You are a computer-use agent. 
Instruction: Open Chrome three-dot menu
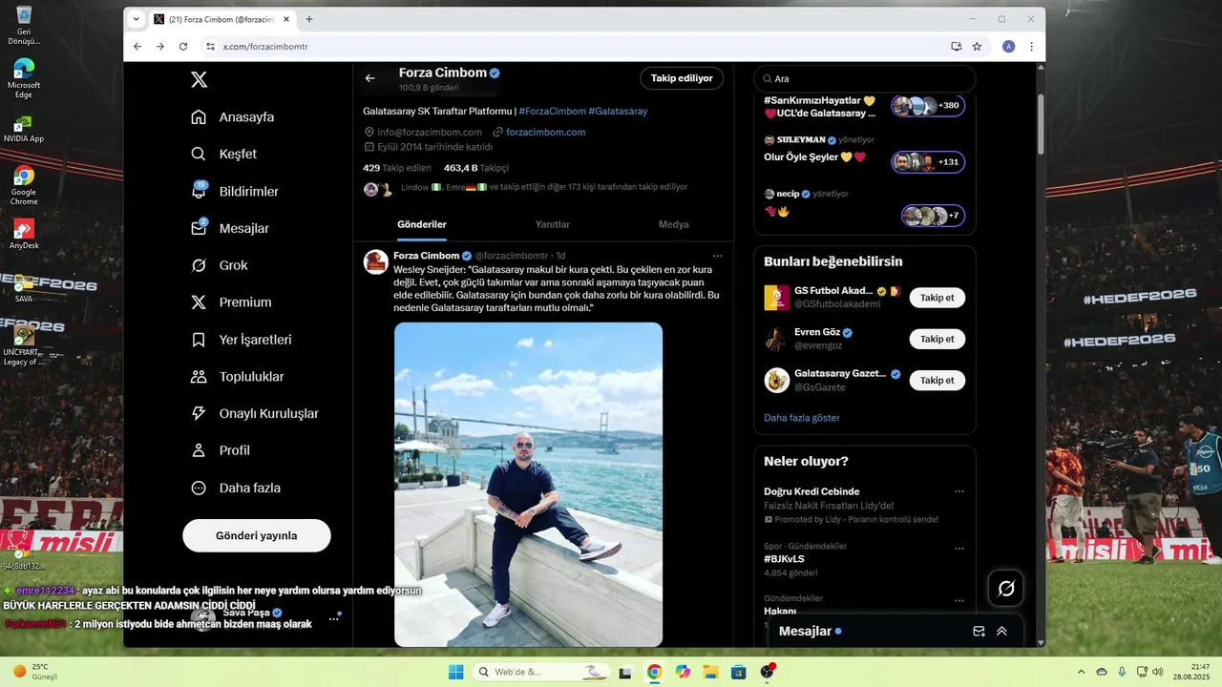click(x=1031, y=46)
